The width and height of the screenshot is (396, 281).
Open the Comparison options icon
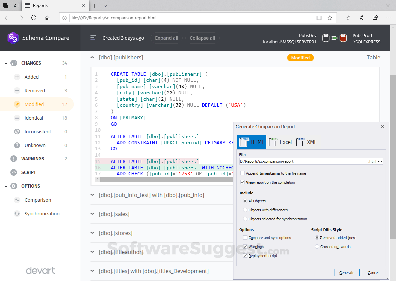17,200
